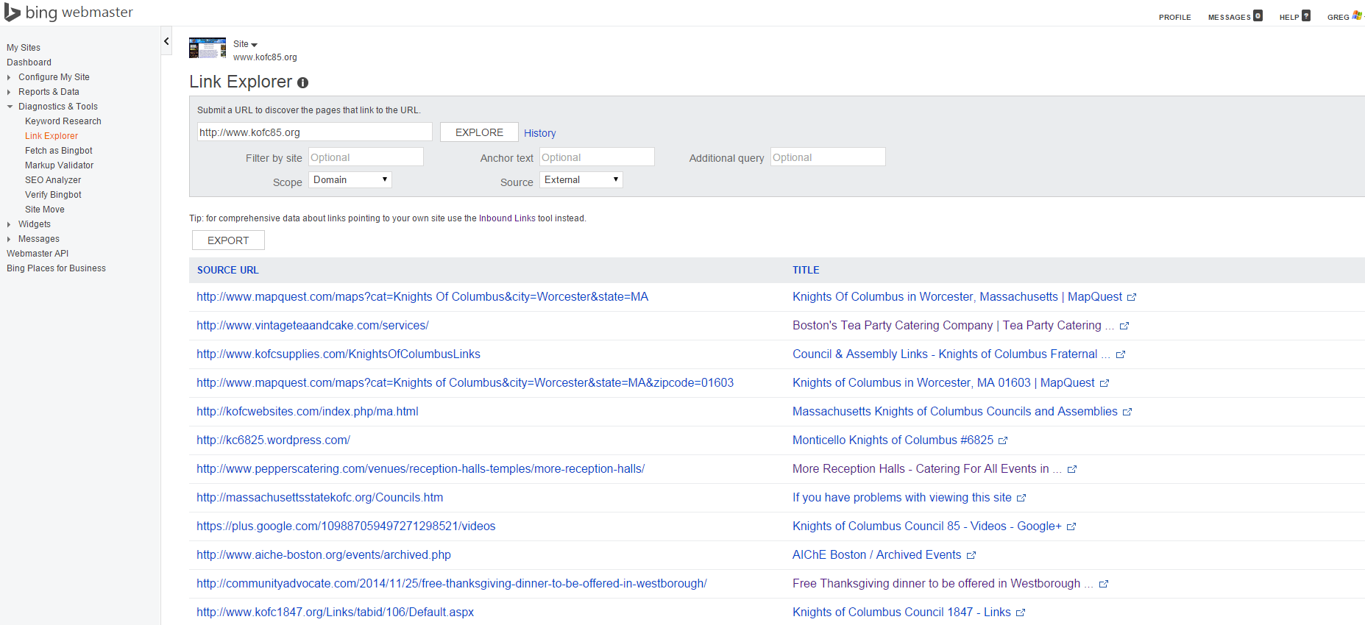This screenshot has width=1365, height=625.
Task: Sort by SOURCE URL column header
Action: [228, 271]
